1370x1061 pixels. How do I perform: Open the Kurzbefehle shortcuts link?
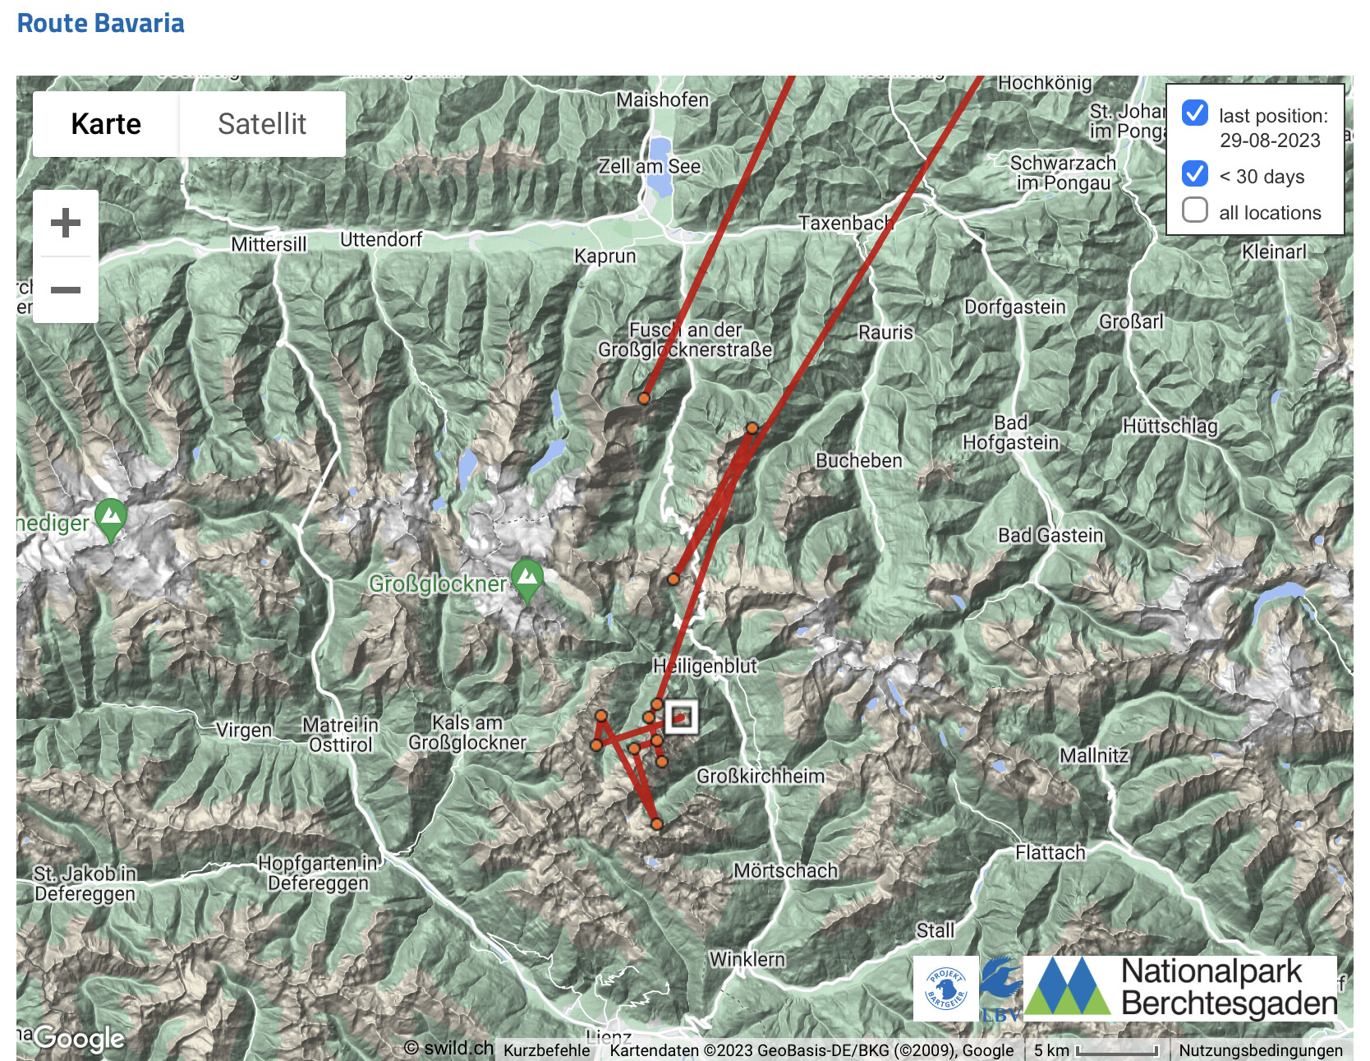coord(546,1050)
